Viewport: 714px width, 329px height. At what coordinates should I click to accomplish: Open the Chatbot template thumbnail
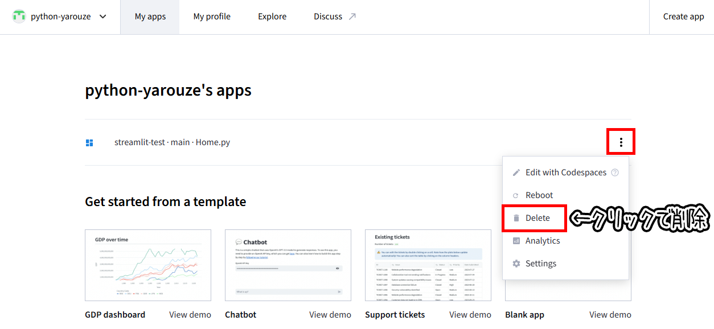288,265
